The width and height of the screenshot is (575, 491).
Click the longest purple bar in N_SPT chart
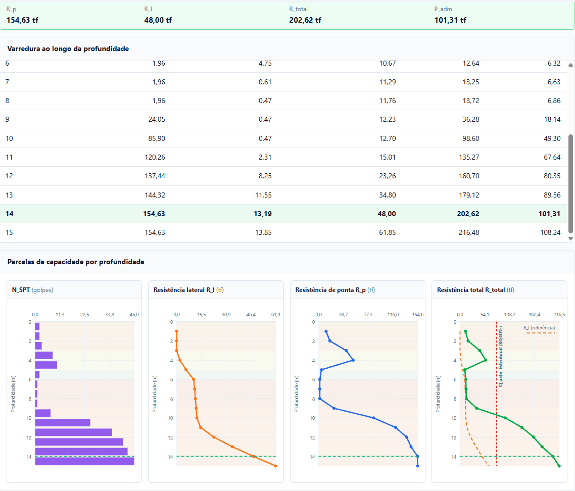click(x=85, y=461)
